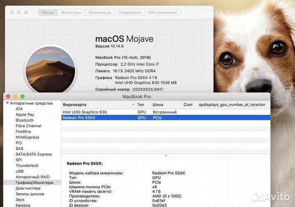Screen dimensions: 295x207
Task: Select Звук in the sidebar
Action: click(20, 200)
